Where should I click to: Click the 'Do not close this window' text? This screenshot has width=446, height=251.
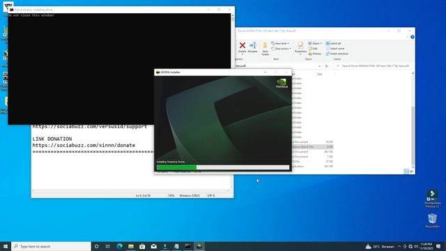click(x=31, y=15)
